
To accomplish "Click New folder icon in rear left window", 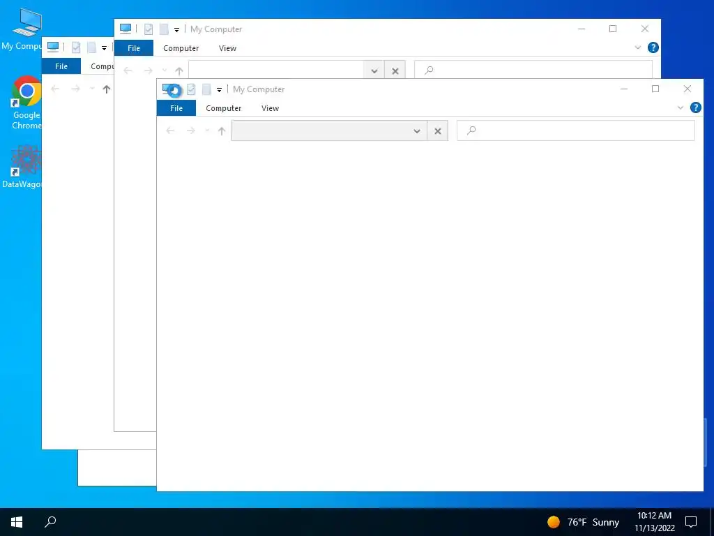I will coord(91,47).
